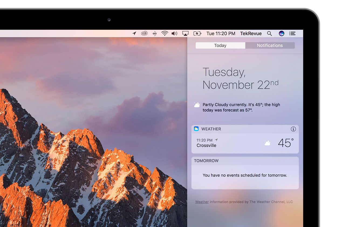Open the Wi-Fi status menu
The height and width of the screenshot is (227, 342).
pyautogui.click(x=165, y=34)
